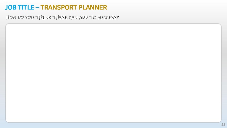The height and width of the screenshot is (128, 227).
Task: Click inside the large white answer box
Action: (113, 73)
